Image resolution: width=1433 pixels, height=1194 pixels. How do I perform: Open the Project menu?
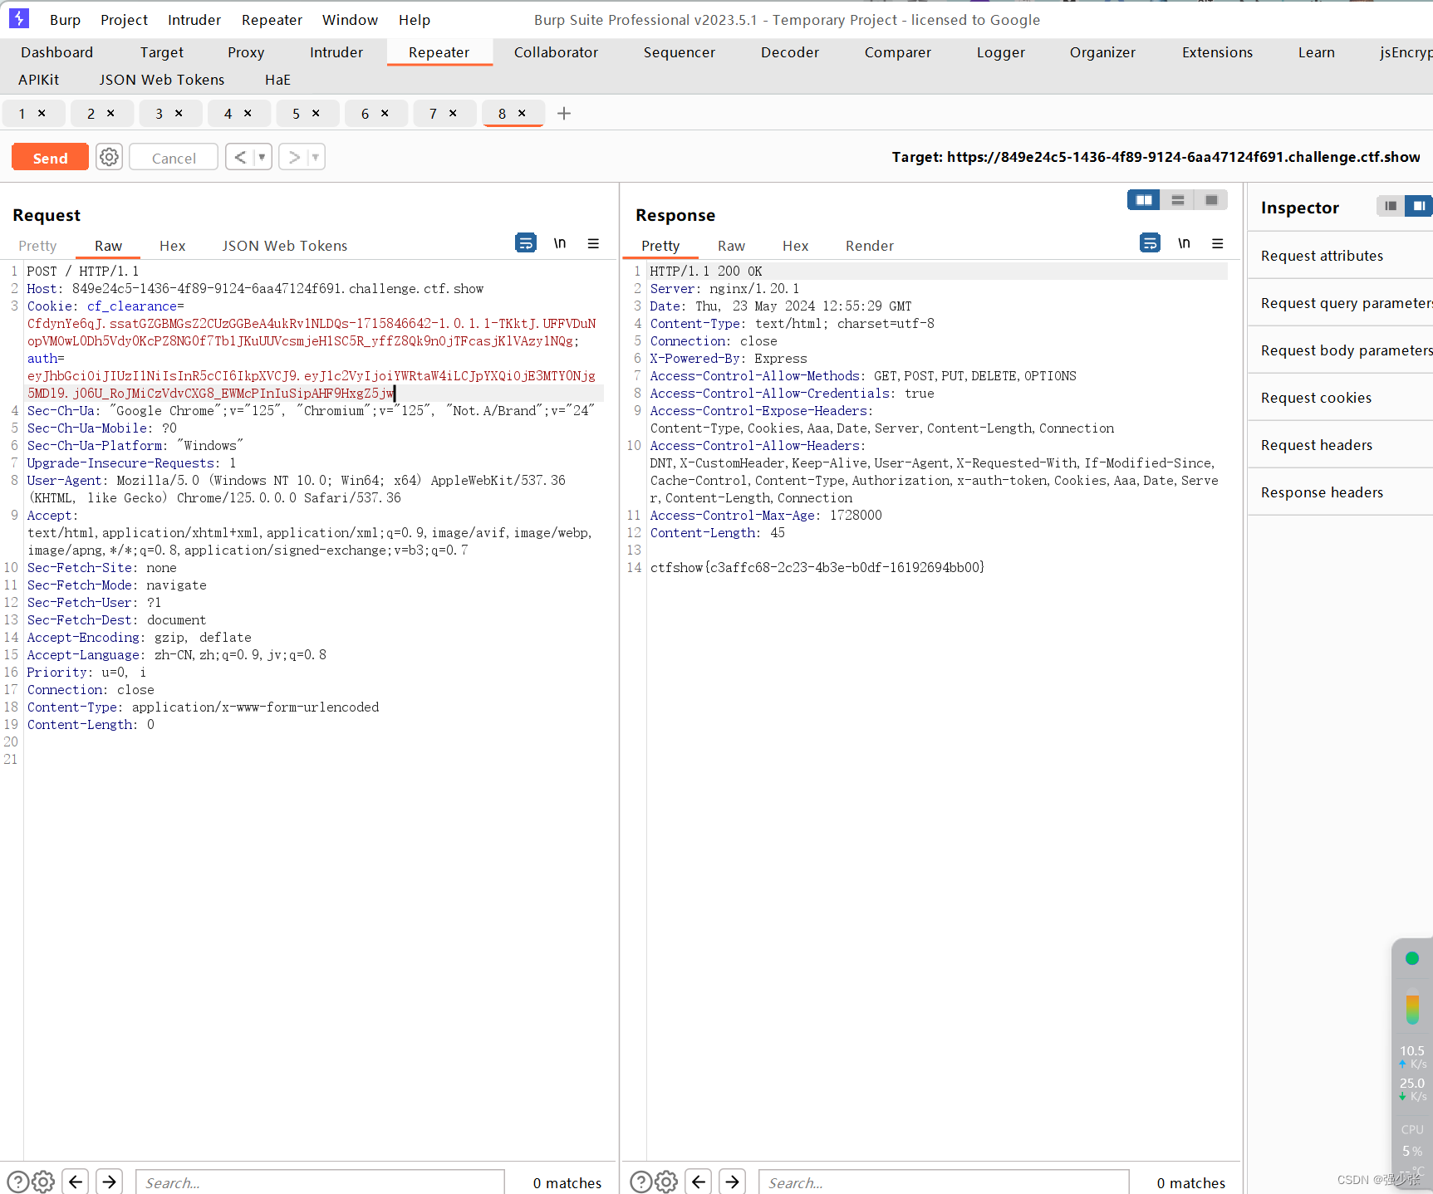pyautogui.click(x=124, y=20)
